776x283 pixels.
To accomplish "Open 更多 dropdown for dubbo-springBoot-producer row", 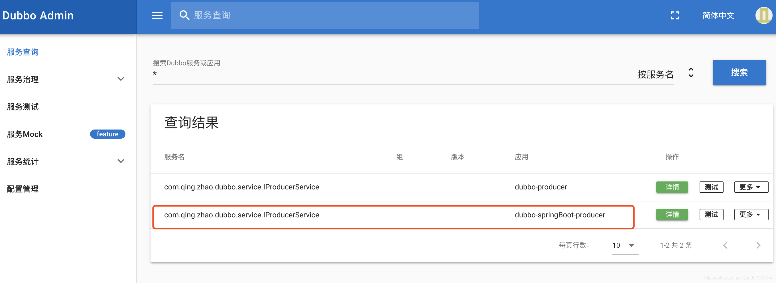I will [751, 214].
